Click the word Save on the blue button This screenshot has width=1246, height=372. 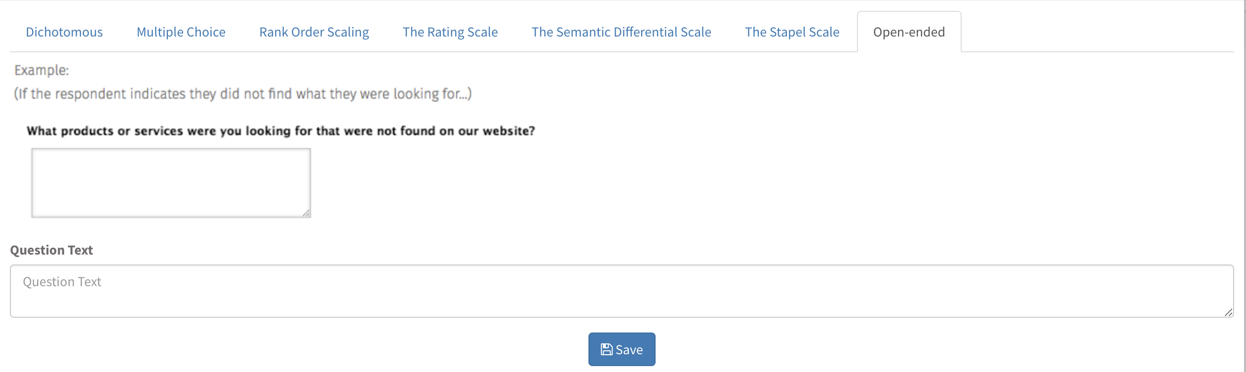[x=629, y=350]
